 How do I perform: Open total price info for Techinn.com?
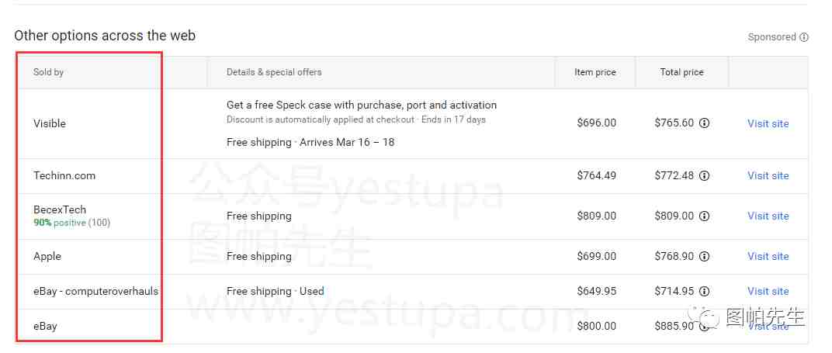click(704, 175)
